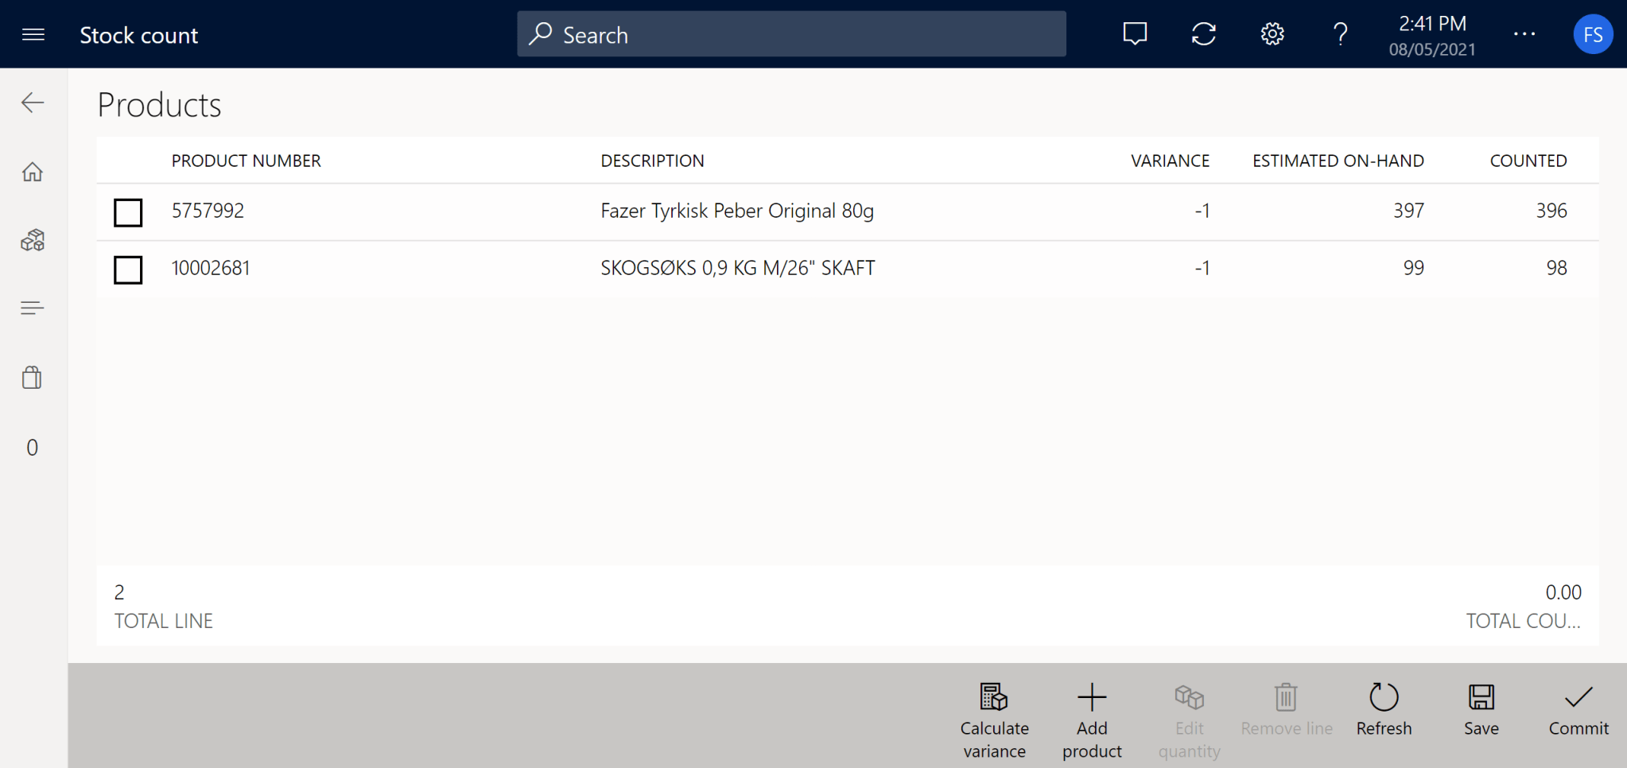Click the back arrow in sidebar
This screenshot has width=1627, height=768.
tap(33, 103)
